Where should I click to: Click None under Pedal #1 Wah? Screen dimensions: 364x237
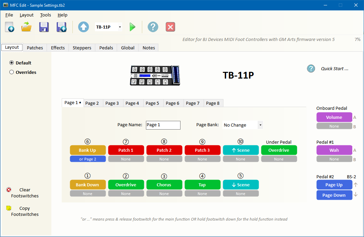point(334,159)
